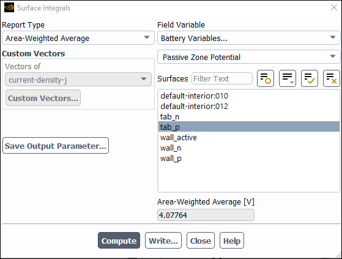
Task: Click the Fluent logo in title bar
Action: click(x=9, y=7)
